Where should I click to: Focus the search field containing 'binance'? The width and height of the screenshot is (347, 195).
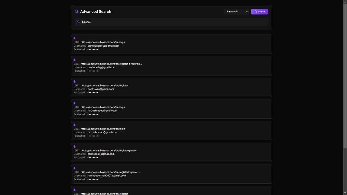point(172,22)
